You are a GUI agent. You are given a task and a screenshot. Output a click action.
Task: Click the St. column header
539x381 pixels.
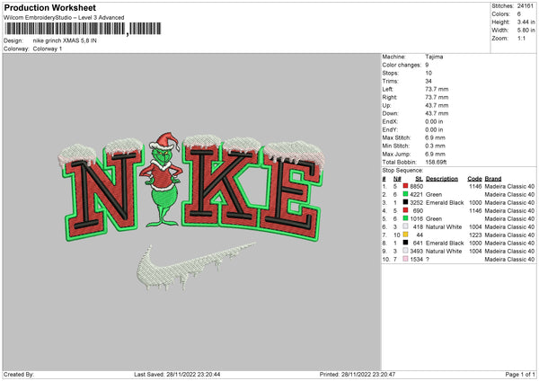click(x=419, y=179)
